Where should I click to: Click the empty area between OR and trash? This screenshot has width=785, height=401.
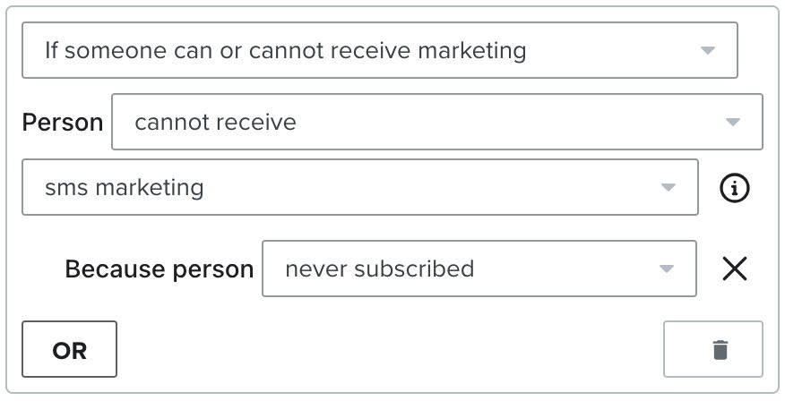(x=390, y=350)
